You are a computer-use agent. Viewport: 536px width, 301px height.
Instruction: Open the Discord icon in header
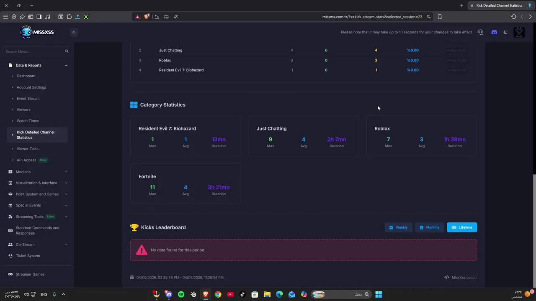pyautogui.click(x=494, y=32)
